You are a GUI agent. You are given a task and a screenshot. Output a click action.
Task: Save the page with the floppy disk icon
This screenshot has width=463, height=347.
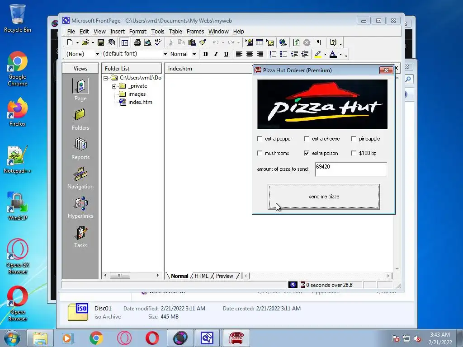(x=101, y=42)
